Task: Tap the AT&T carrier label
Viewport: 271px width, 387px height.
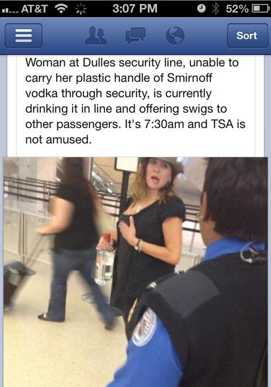Action: [34, 9]
